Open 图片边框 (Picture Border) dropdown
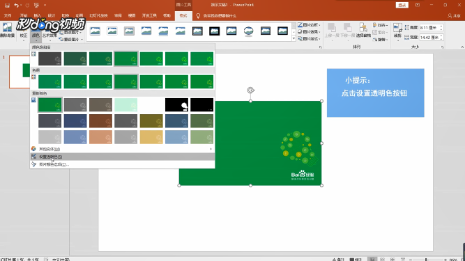This screenshot has width=465, height=261. click(309, 25)
